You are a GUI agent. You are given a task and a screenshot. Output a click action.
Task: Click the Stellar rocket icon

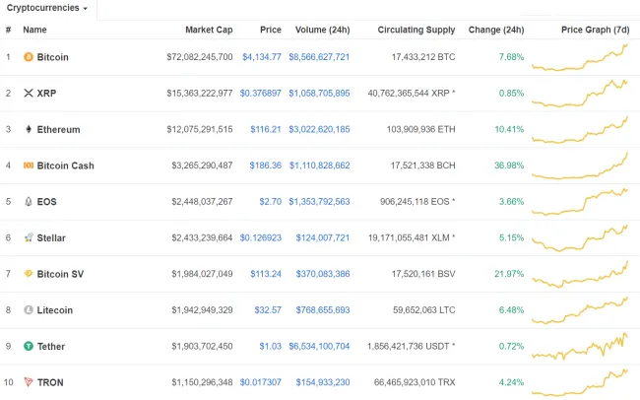pos(29,237)
